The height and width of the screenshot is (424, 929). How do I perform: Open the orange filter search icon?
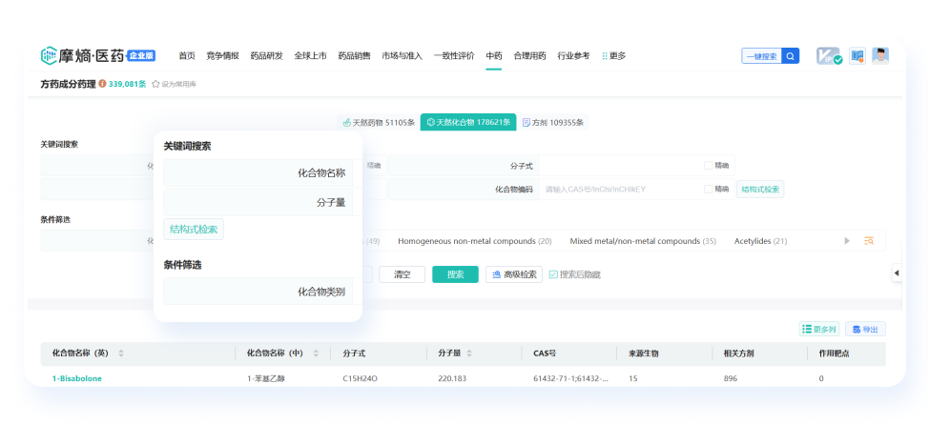coord(869,241)
